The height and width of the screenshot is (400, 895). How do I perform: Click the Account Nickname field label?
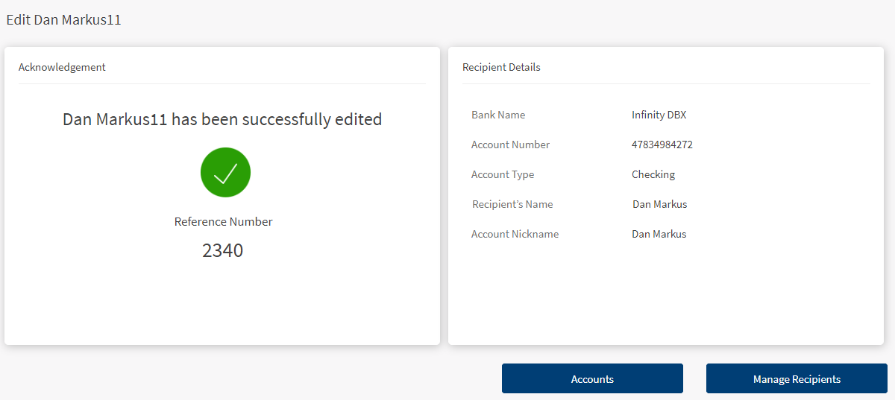[515, 234]
